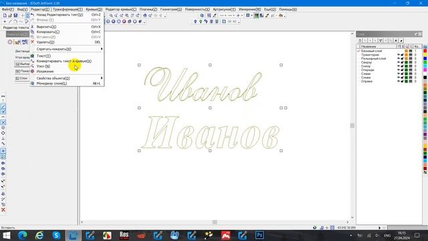Open Microsoft Edge from the taskbar
The image size is (428, 241).
click(x=23, y=235)
